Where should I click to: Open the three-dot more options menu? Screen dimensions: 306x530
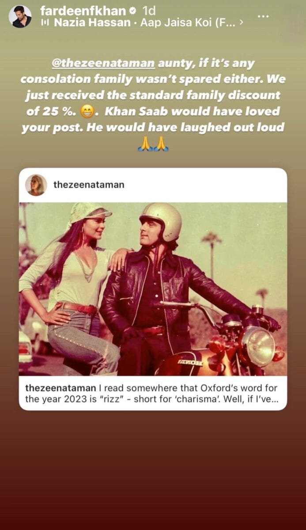tap(263, 16)
